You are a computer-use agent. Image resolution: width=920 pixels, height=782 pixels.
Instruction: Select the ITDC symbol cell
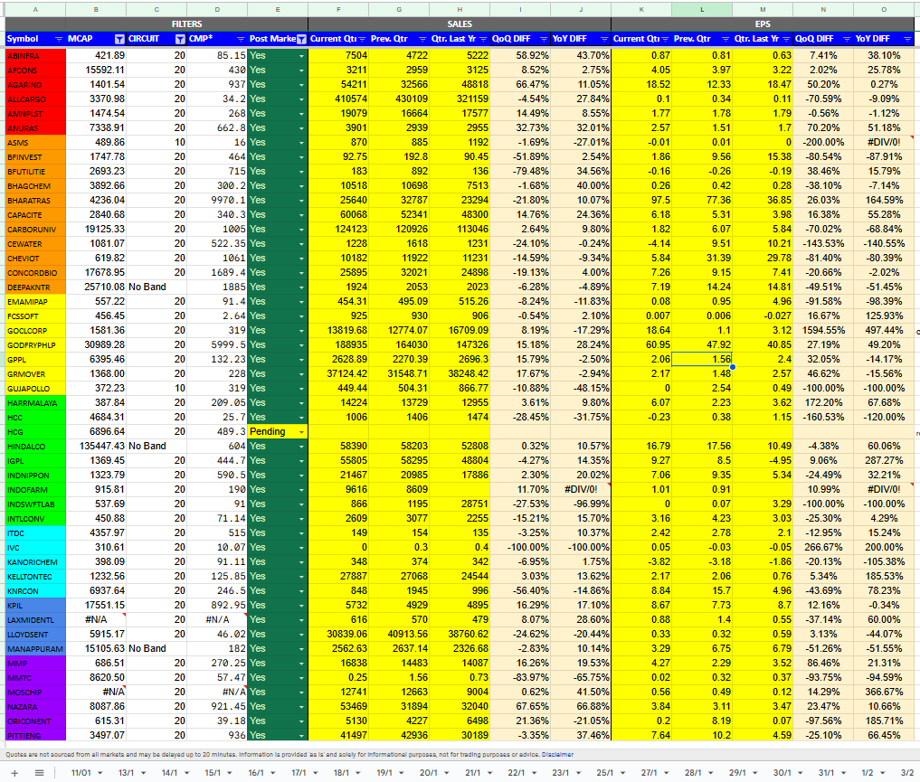(35, 532)
